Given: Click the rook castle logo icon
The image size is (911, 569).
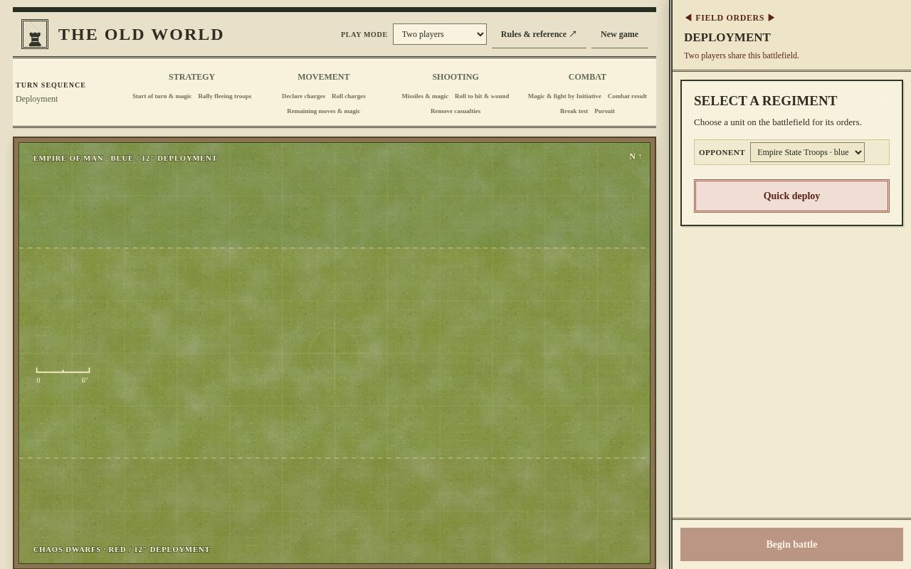Looking at the screenshot, I should (35, 34).
